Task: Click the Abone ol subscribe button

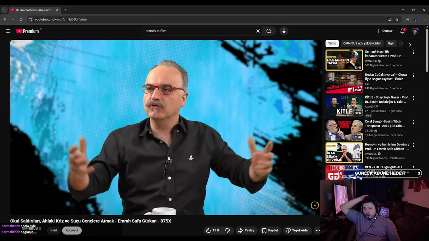Action: pyautogui.click(x=72, y=230)
